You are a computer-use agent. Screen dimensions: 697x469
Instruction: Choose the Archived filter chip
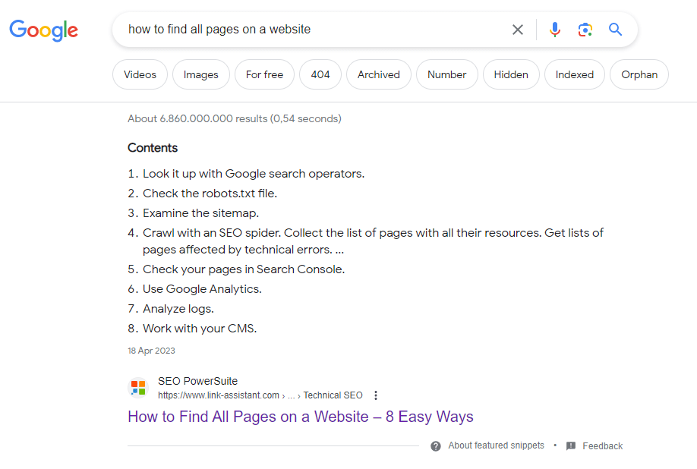click(x=379, y=74)
